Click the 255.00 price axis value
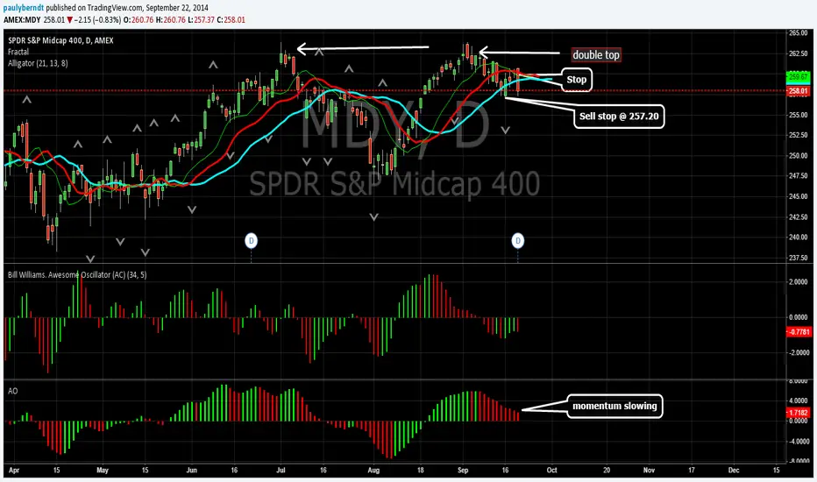The height and width of the screenshot is (482, 817). pyautogui.click(x=798, y=115)
